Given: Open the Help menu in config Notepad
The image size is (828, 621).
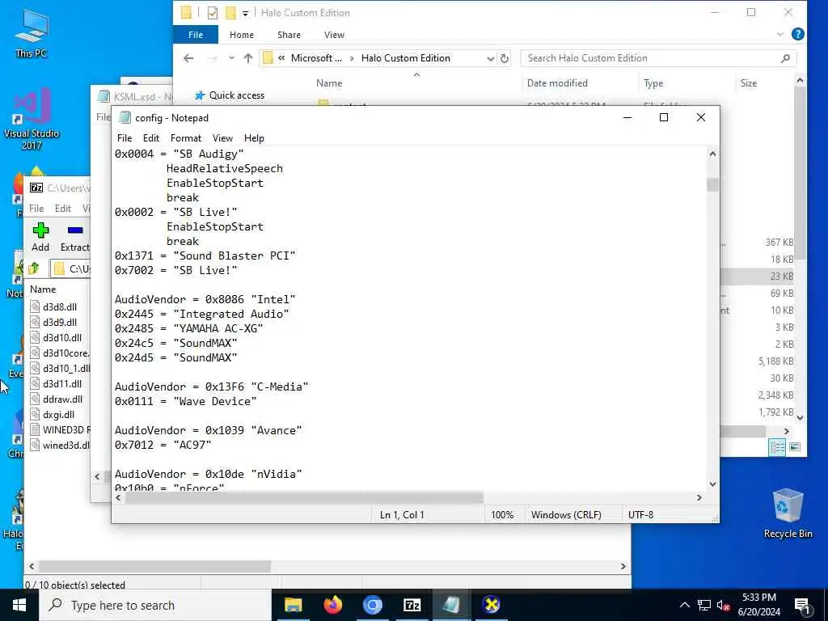Looking at the screenshot, I should [254, 137].
